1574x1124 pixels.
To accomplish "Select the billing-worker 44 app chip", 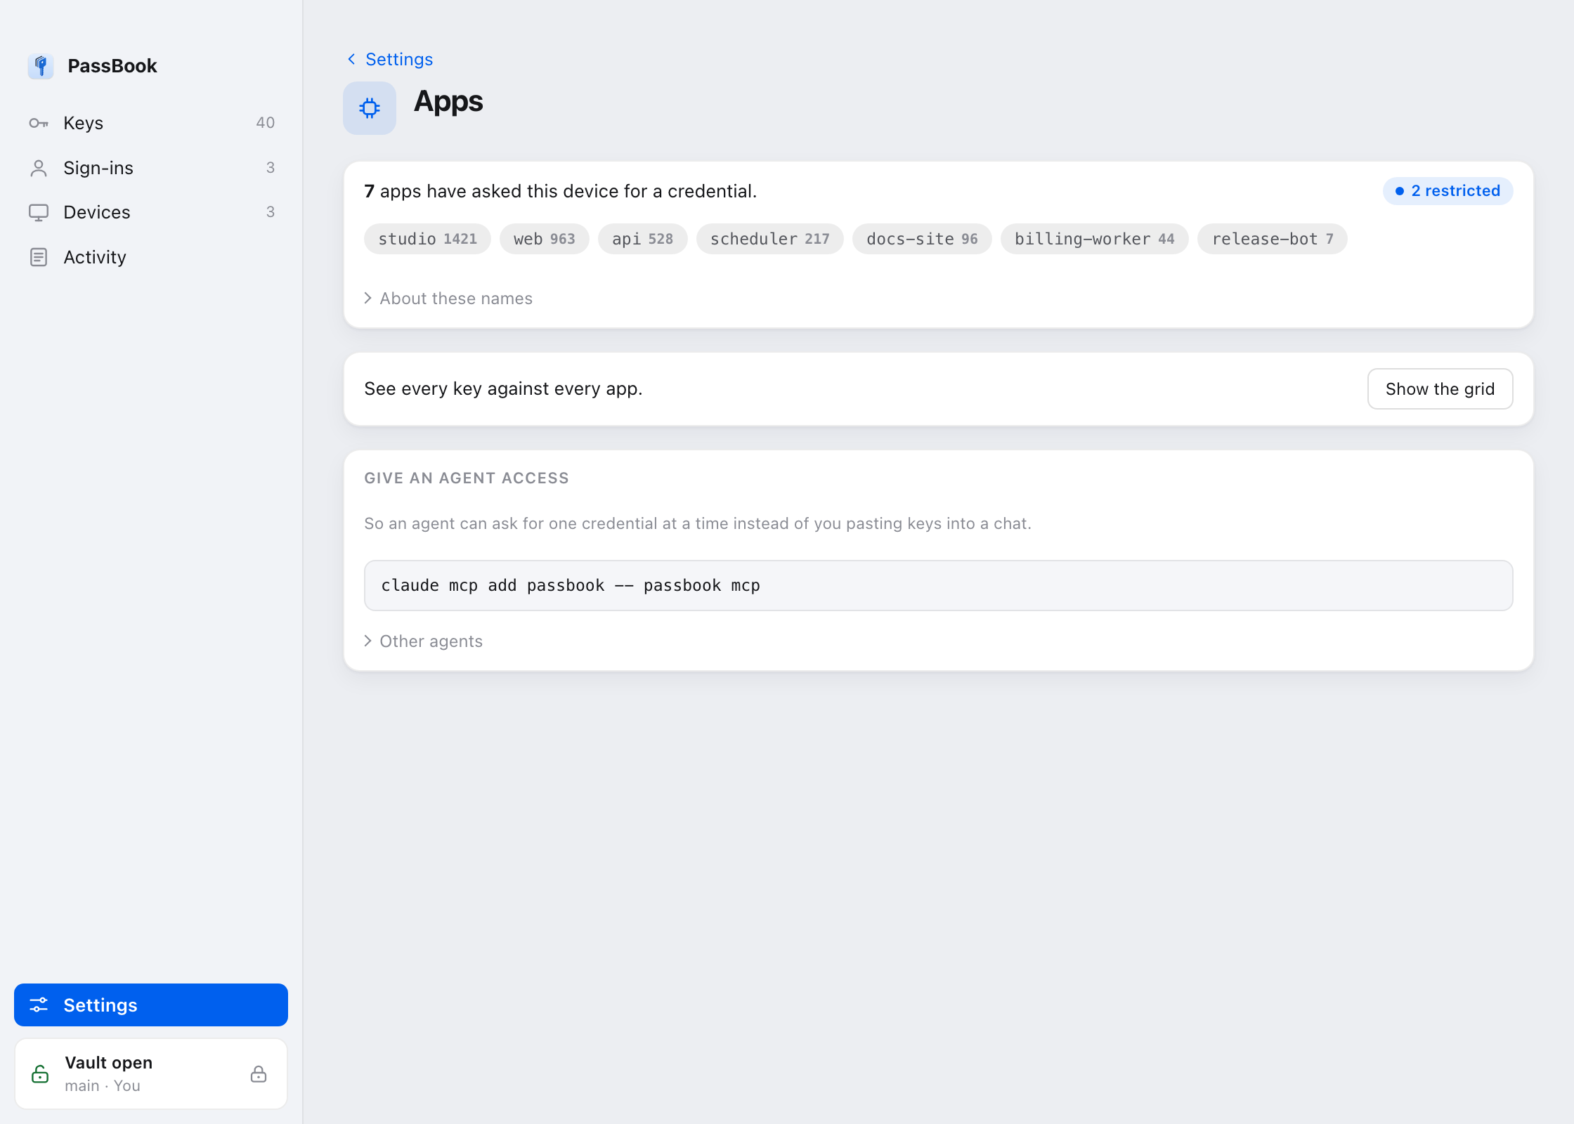I will point(1094,239).
